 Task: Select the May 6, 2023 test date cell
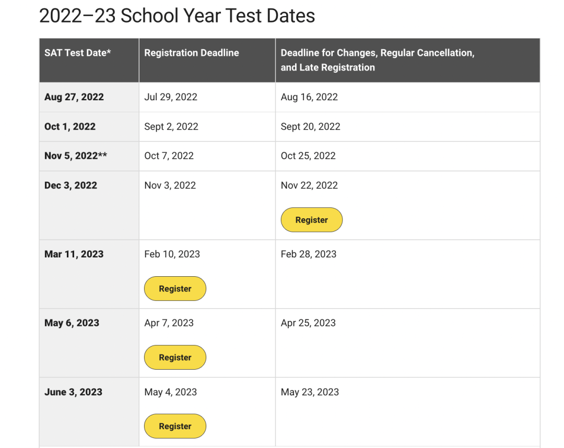(x=89, y=343)
